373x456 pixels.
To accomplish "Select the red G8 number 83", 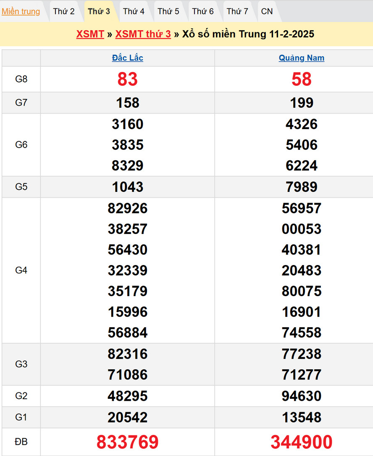I will (x=127, y=79).
